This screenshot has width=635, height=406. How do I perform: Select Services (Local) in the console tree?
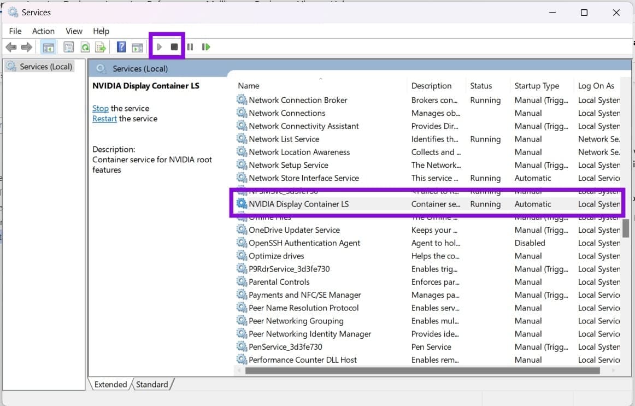coord(40,66)
